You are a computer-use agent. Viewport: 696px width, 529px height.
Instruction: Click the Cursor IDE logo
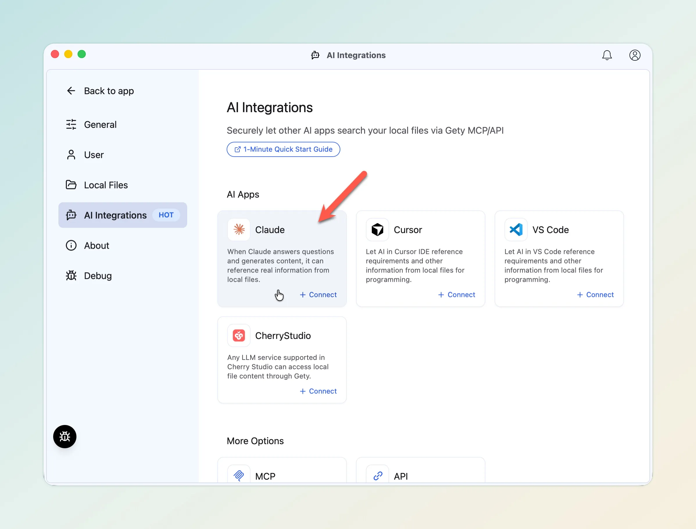(x=377, y=229)
